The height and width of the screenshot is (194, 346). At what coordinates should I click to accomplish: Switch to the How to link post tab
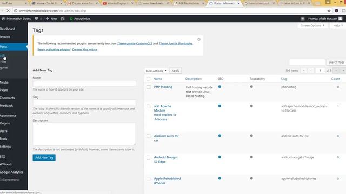pyautogui.click(x=259, y=3)
